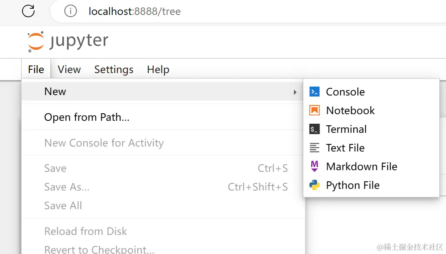
Task: Select the New menu entry
Action: coord(55,92)
